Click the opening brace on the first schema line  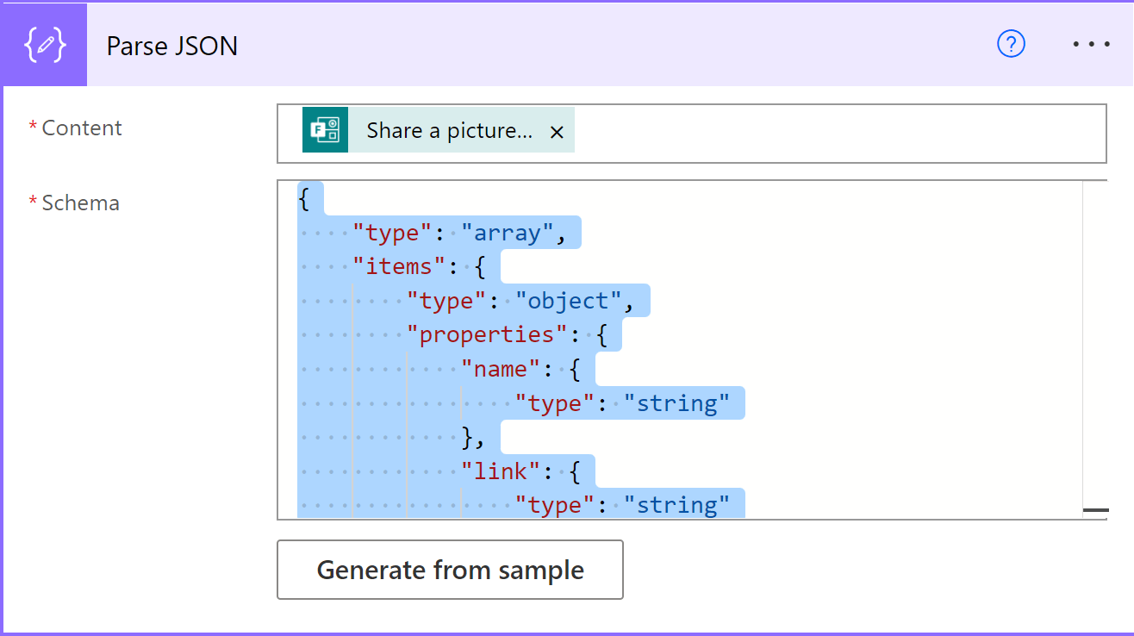click(x=303, y=197)
